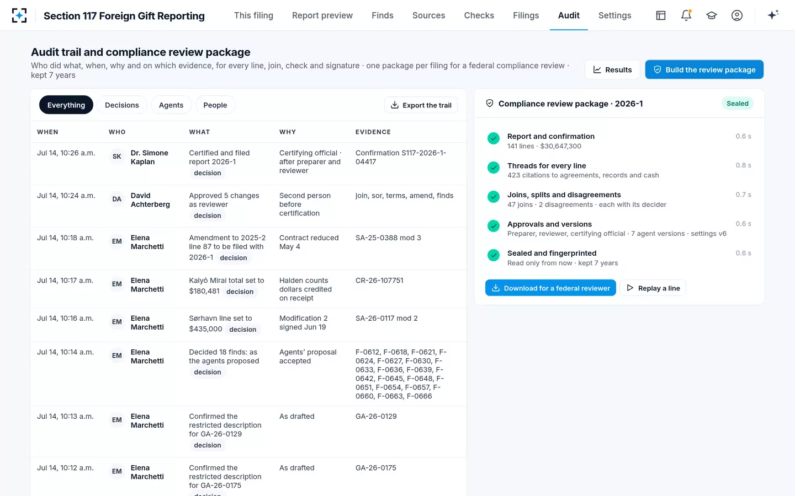This screenshot has width=795, height=496.
Task: Click Build the review package
Action: [704, 70]
